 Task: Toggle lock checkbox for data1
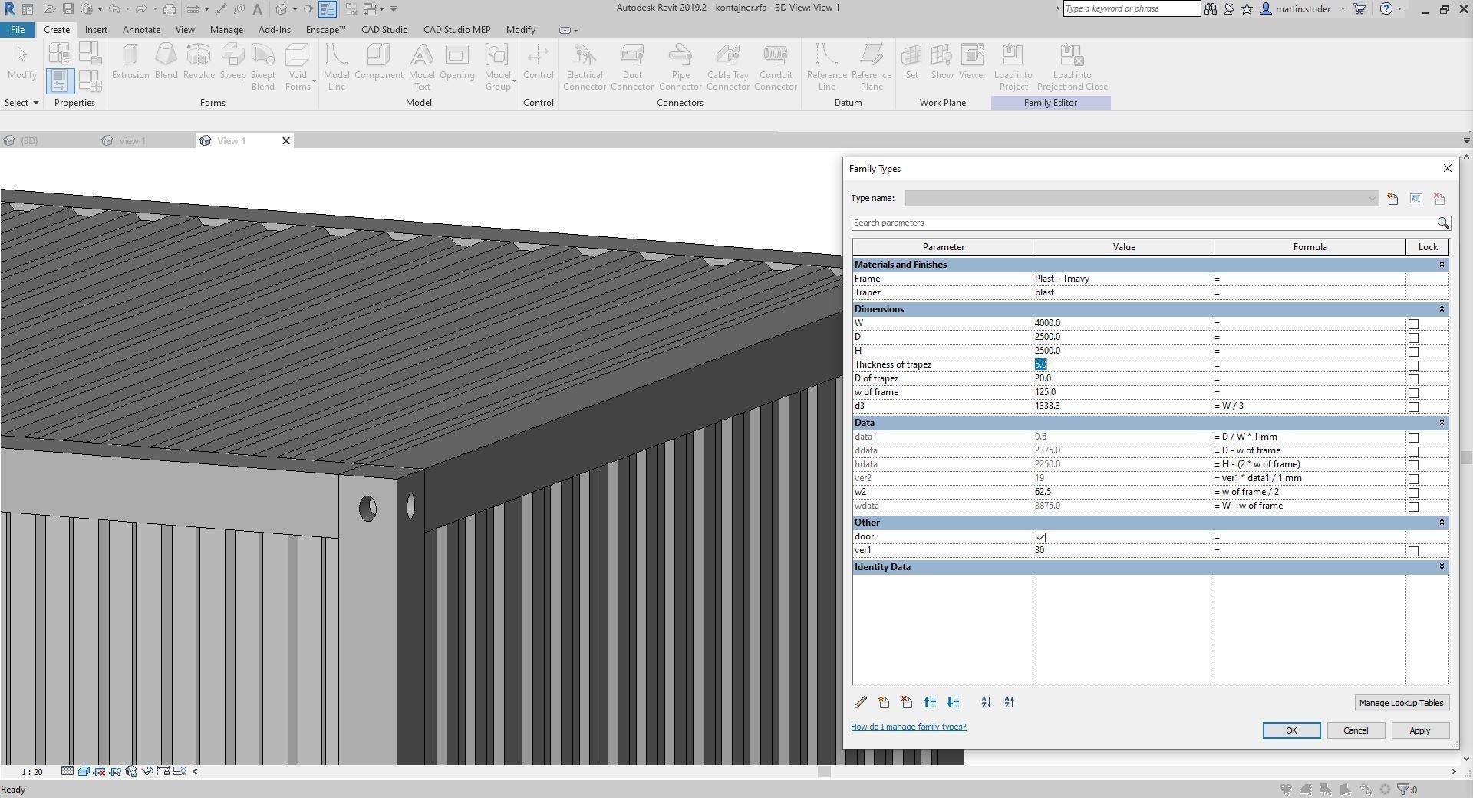click(1413, 437)
